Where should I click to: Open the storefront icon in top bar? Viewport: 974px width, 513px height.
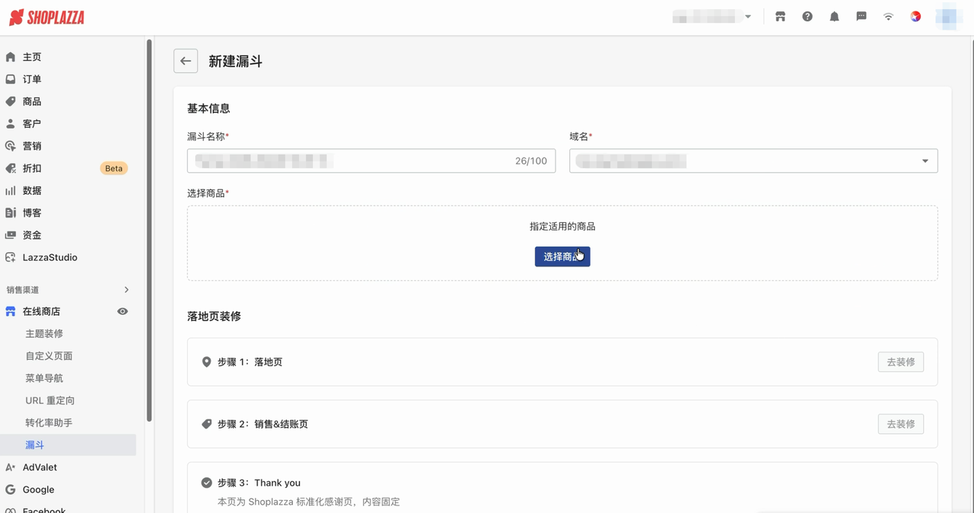coord(780,17)
